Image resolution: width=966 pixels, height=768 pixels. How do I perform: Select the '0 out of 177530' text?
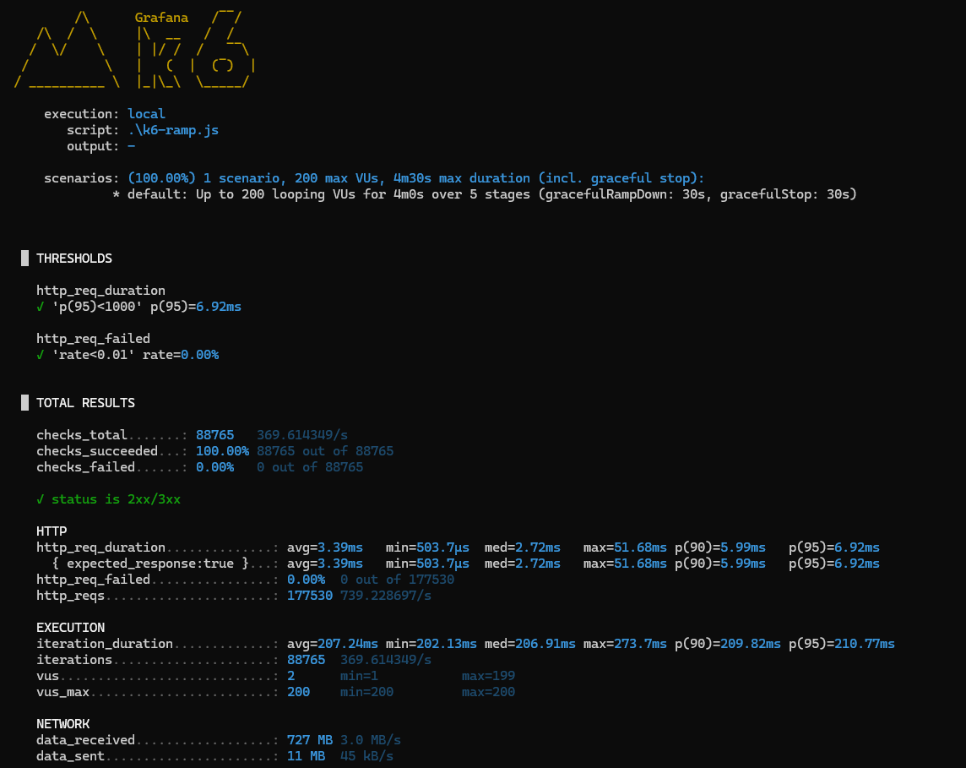398,580
